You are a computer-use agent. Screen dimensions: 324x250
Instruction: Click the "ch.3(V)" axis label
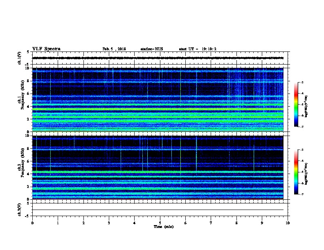[20, 210]
